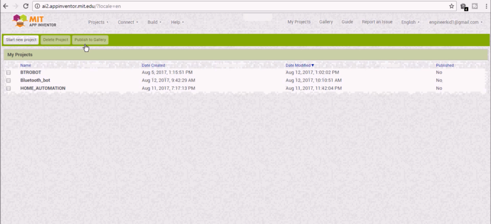Click the MIT App Inventor logo
Viewport: 491px width, 224px height.
[34, 21]
